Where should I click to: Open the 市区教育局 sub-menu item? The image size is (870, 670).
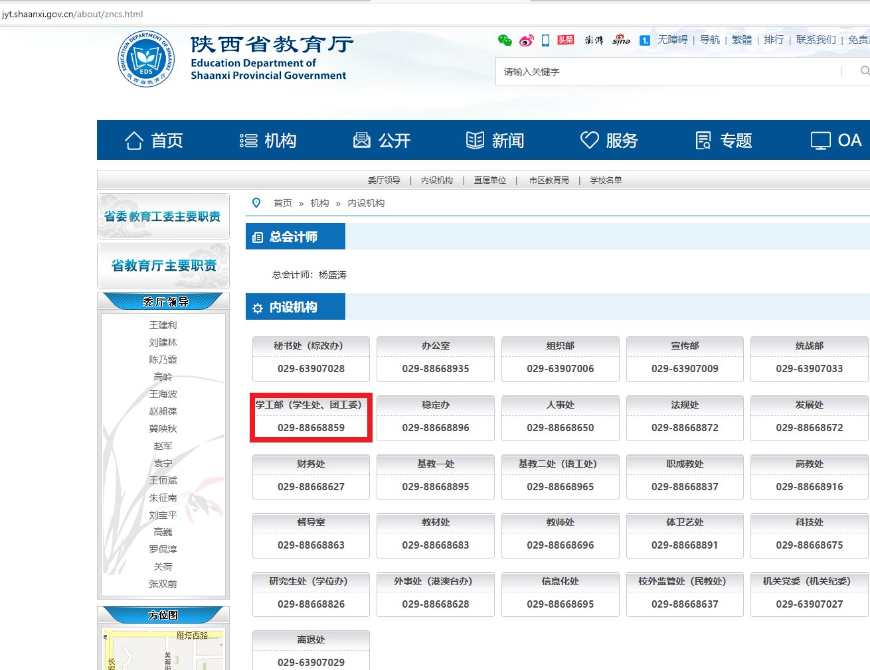(549, 180)
